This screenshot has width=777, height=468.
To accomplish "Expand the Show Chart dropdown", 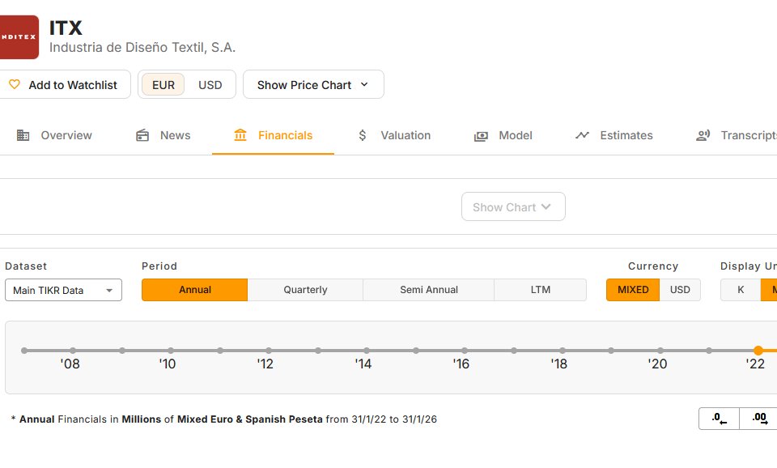I will (513, 206).
